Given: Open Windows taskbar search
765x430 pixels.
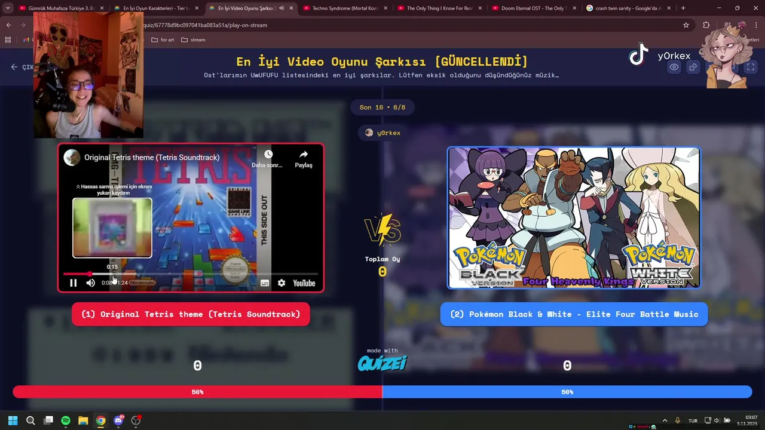Looking at the screenshot, I should point(30,420).
